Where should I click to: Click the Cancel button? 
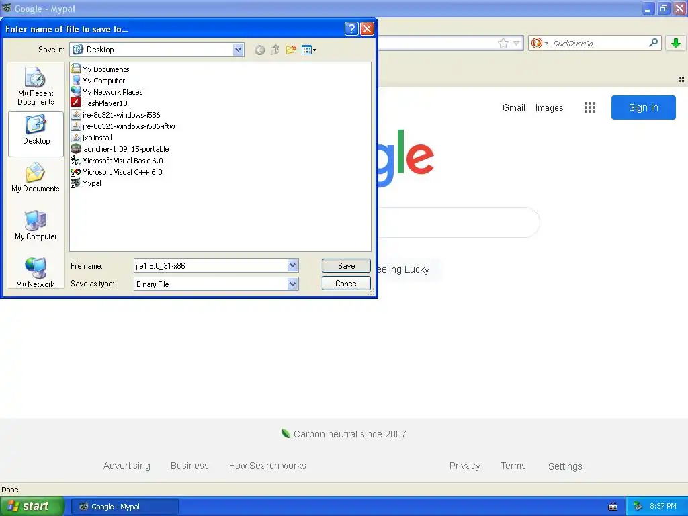[x=346, y=284]
